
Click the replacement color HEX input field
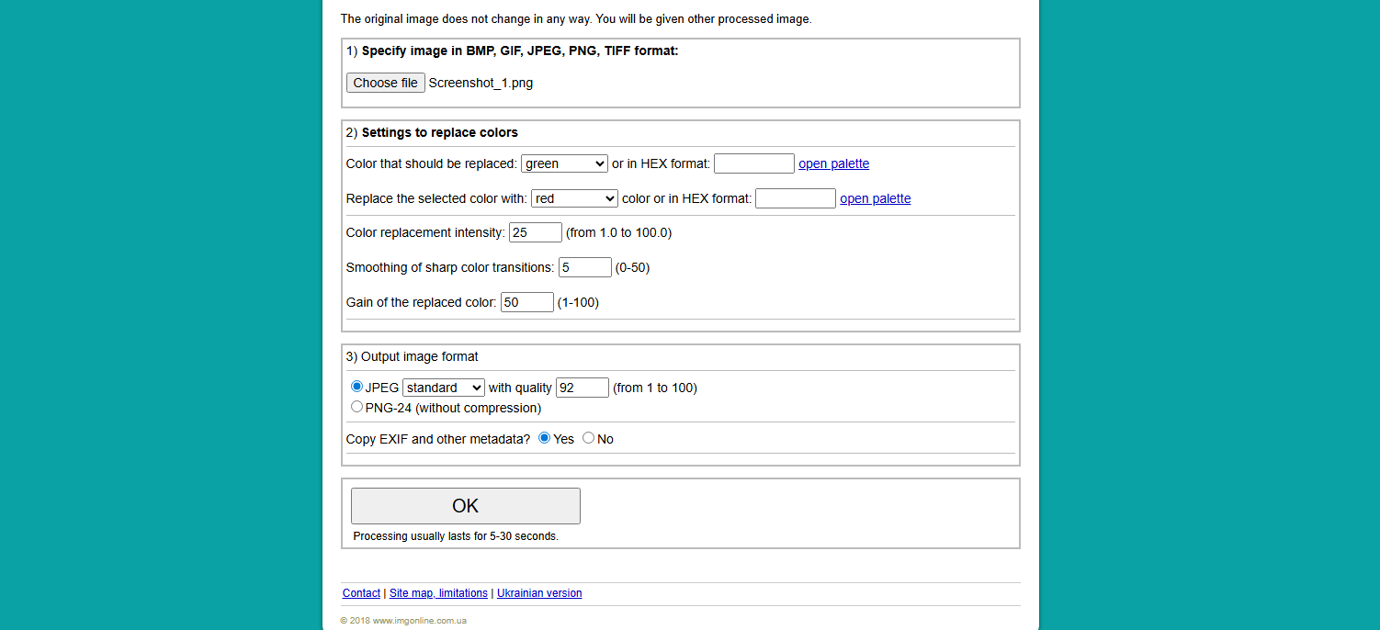(x=796, y=197)
